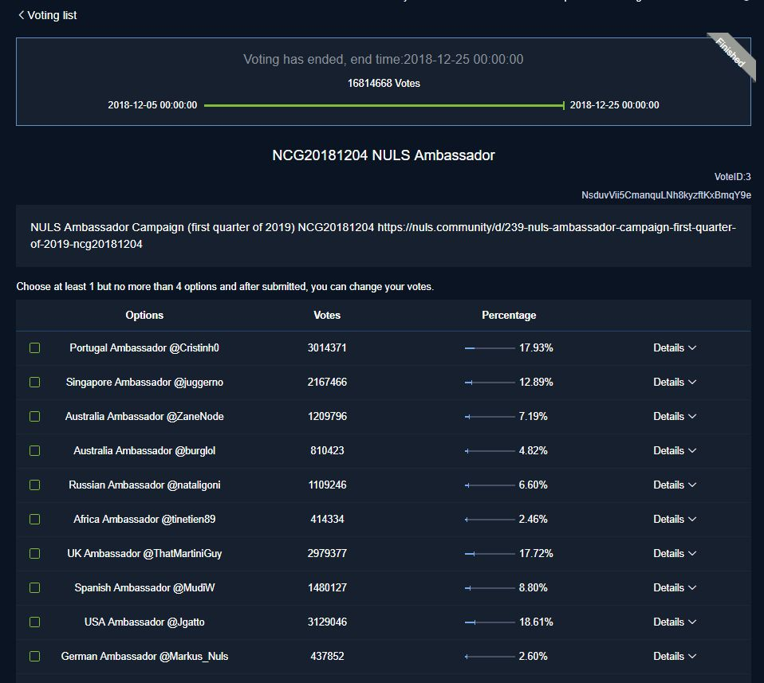Image resolution: width=764 pixels, height=683 pixels.
Task: Click the Options column header
Action: pyautogui.click(x=144, y=315)
